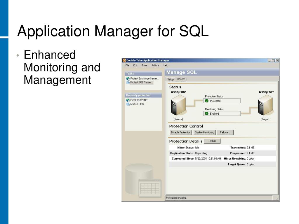
Task: Select MSSQLSRC in Recently protected list
Action: 137,104
